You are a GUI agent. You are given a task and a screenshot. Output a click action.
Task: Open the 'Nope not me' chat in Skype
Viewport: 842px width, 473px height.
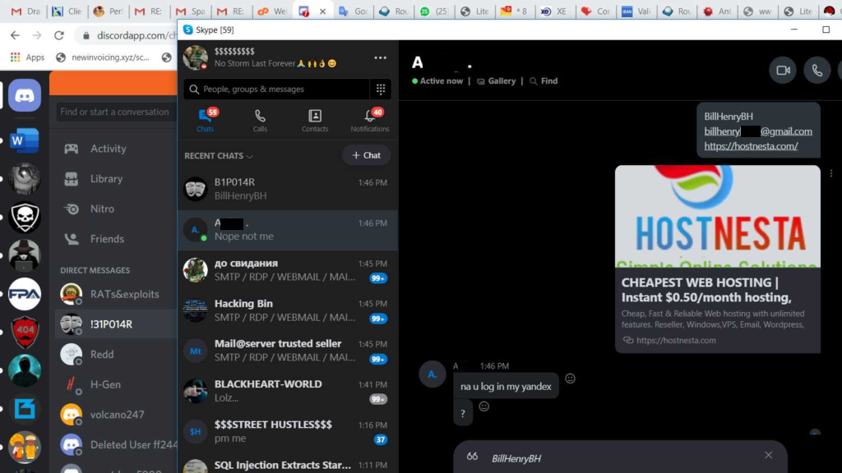coord(288,230)
